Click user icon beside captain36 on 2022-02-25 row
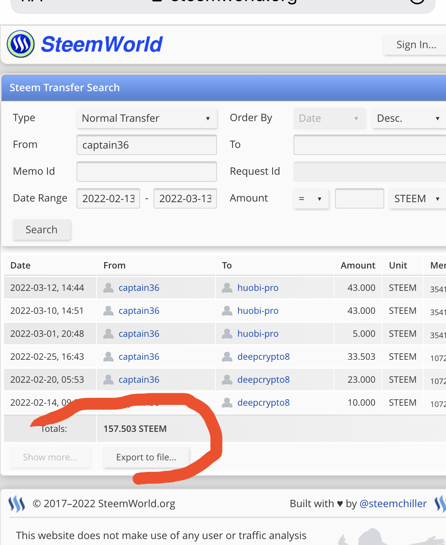 108,357
